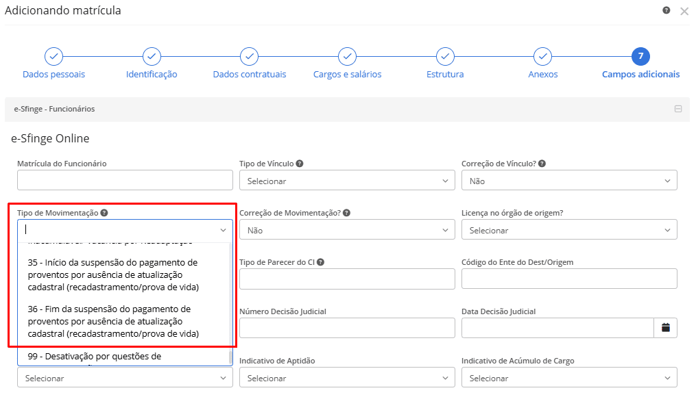Image resolution: width=696 pixels, height=397 pixels.
Task: Select step 7 Campos adicionais circle
Action: [x=640, y=56]
